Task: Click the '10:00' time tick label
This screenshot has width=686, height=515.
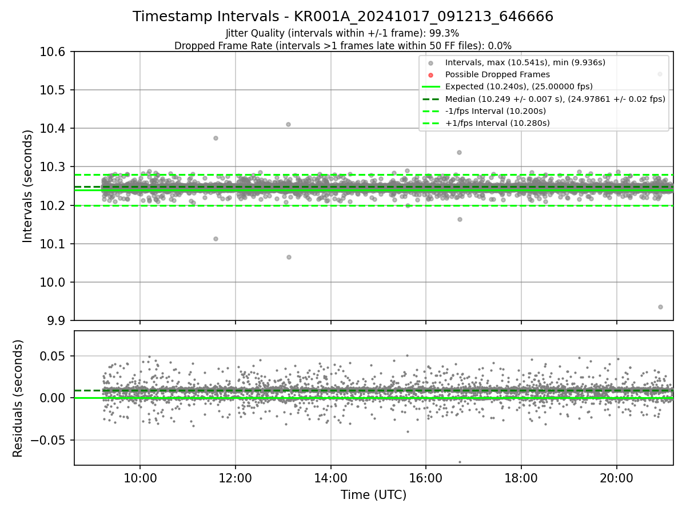Action: pyautogui.click(x=140, y=478)
